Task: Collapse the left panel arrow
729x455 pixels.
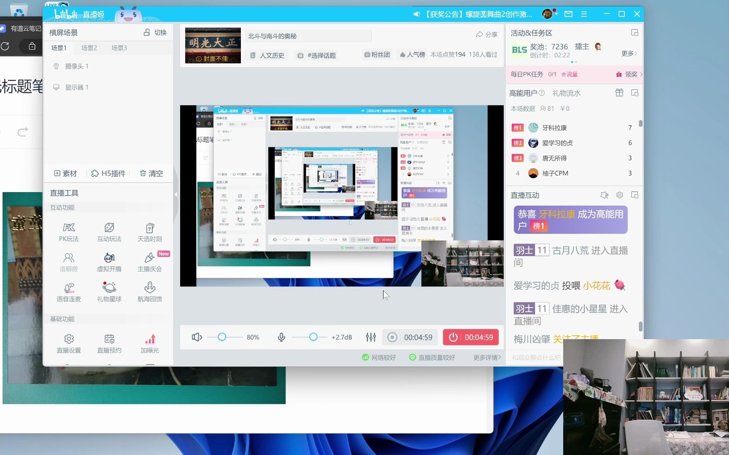Action: [x=176, y=194]
